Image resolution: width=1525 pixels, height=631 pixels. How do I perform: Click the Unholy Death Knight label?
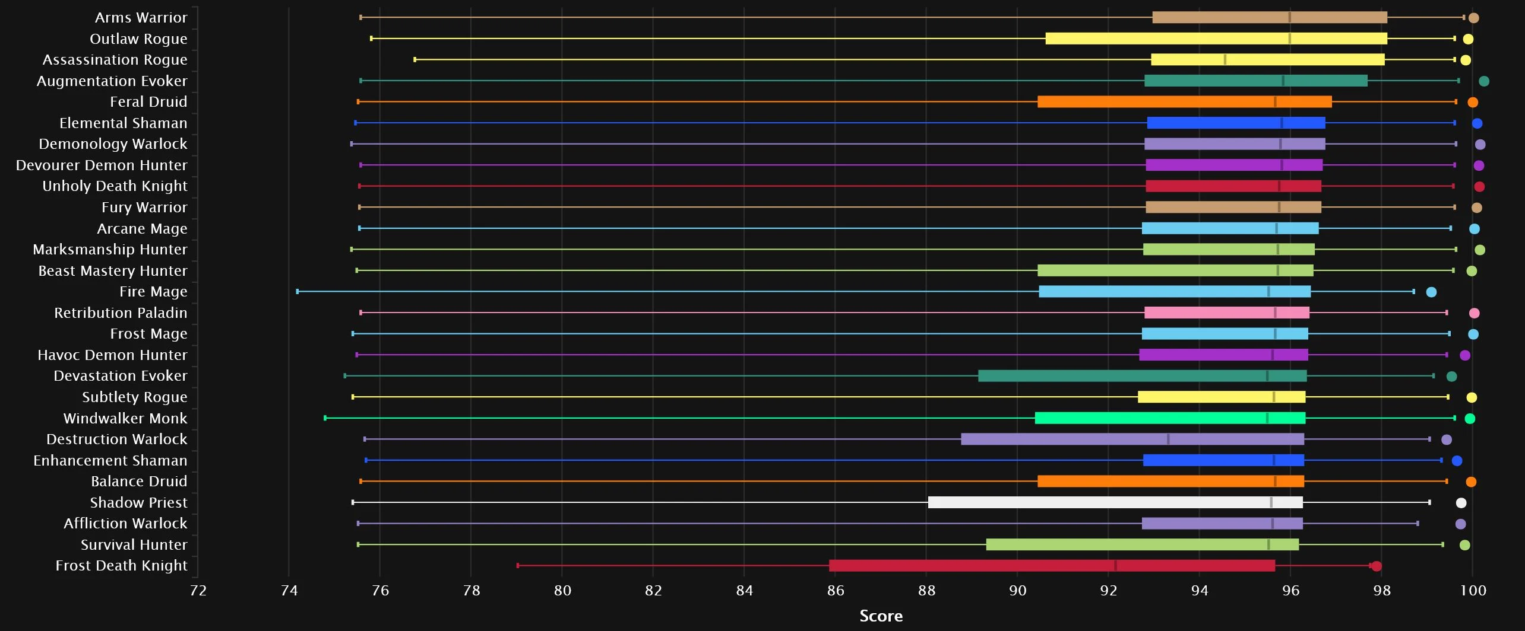[x=115, y=186]
